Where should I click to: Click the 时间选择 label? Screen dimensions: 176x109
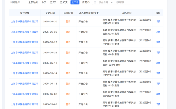pos(15,2)
